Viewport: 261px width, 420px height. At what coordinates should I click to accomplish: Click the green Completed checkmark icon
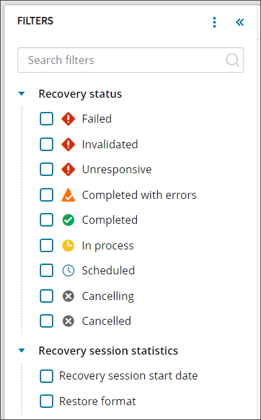(x=68, y=220)
